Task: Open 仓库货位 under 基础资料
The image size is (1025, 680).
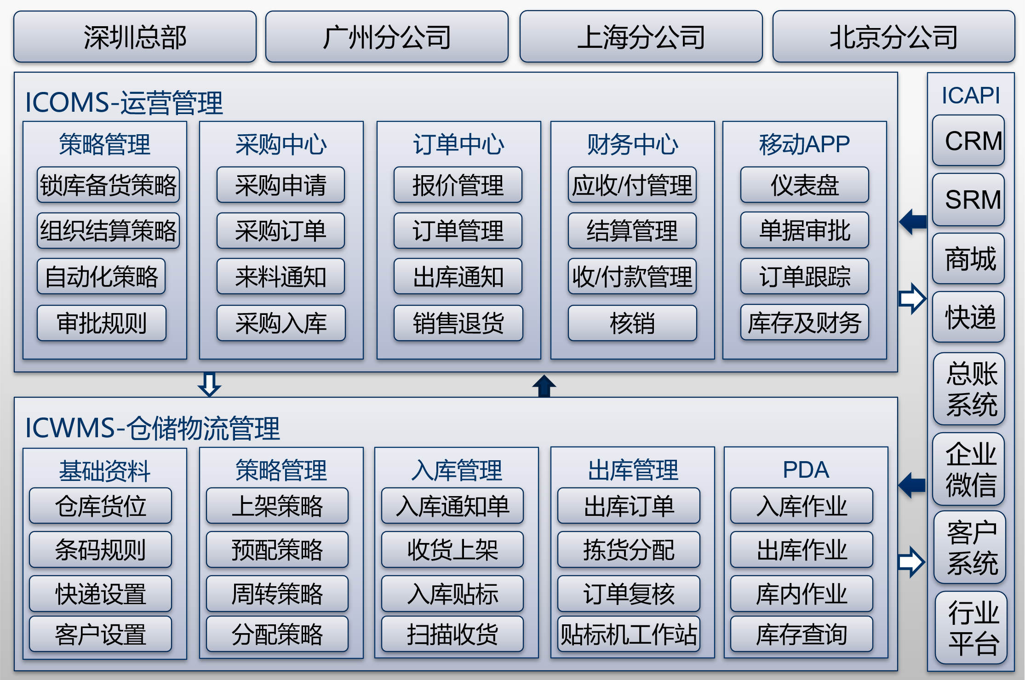Action: (100, 506)
